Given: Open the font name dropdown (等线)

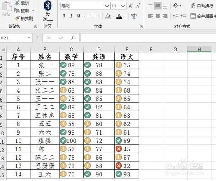Looking at the screenshot, I should click(x=107, y=6).
